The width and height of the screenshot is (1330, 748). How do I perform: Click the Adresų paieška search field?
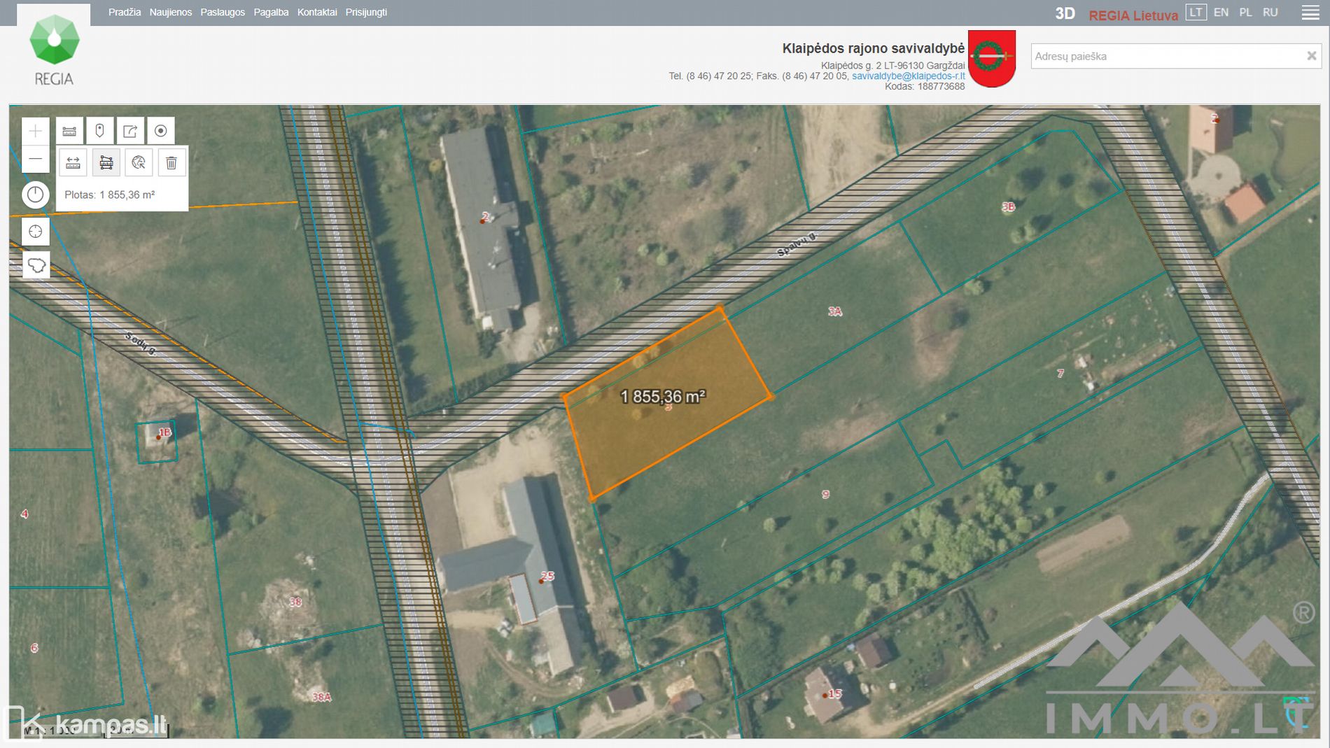click(1165, 56)
